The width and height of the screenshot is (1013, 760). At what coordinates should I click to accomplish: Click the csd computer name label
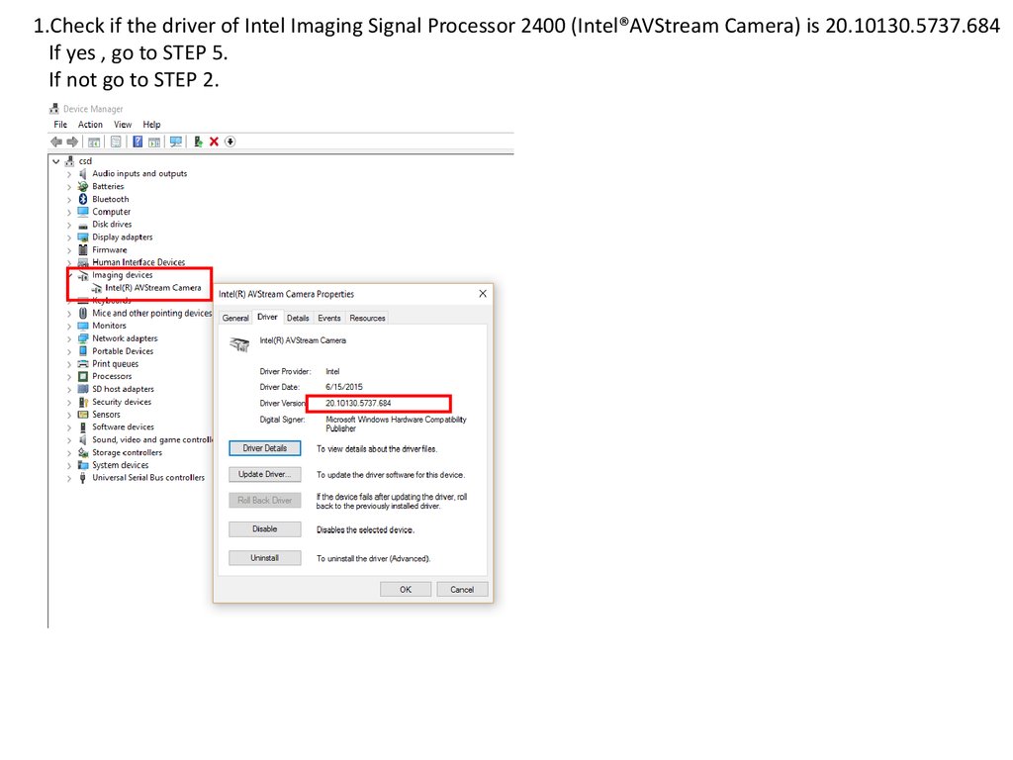click(x=85, y=161)
